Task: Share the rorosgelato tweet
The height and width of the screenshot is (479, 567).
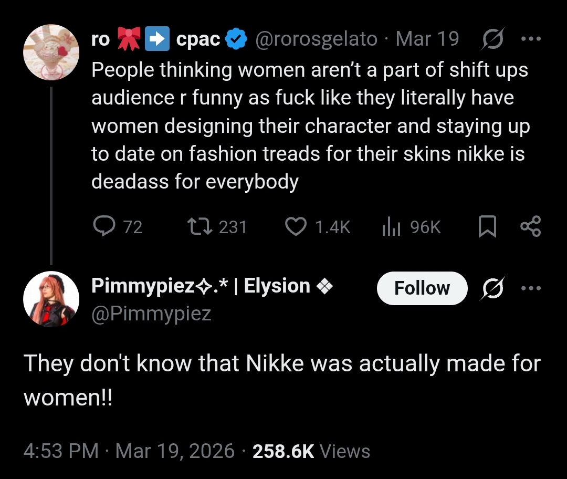Action: [x=530, y=226]
